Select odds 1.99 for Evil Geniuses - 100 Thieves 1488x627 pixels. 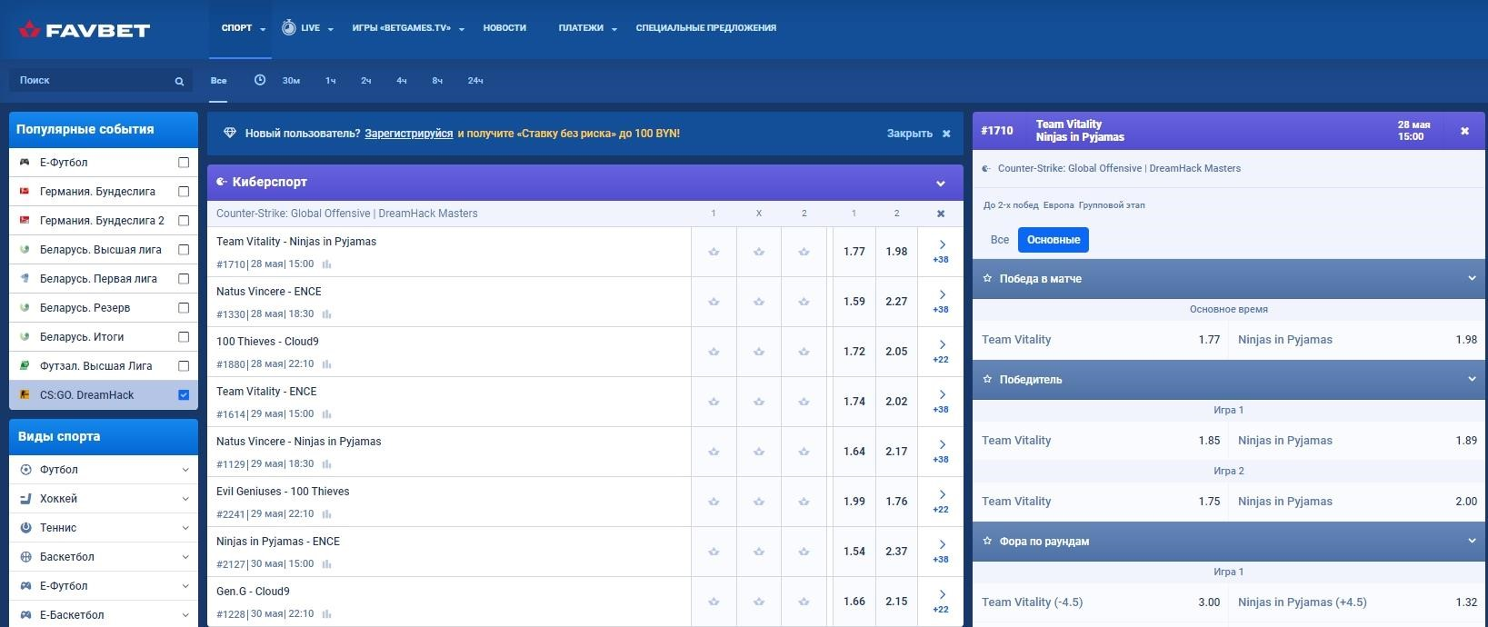pyautogui.click(x=854, y=502)
